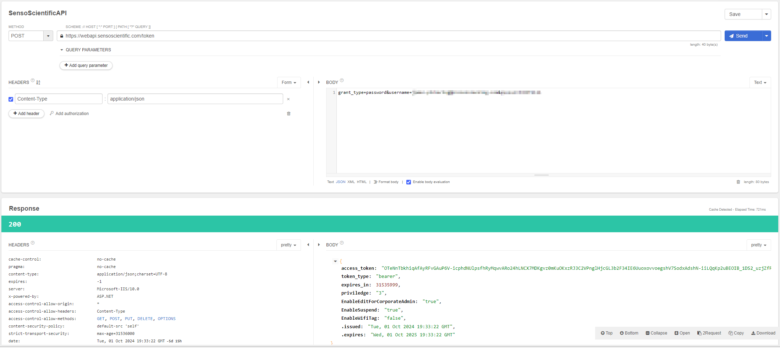The image size is (780, 348).
Task: Click the OPTIONS allowed method link
Action: point(167,319)
